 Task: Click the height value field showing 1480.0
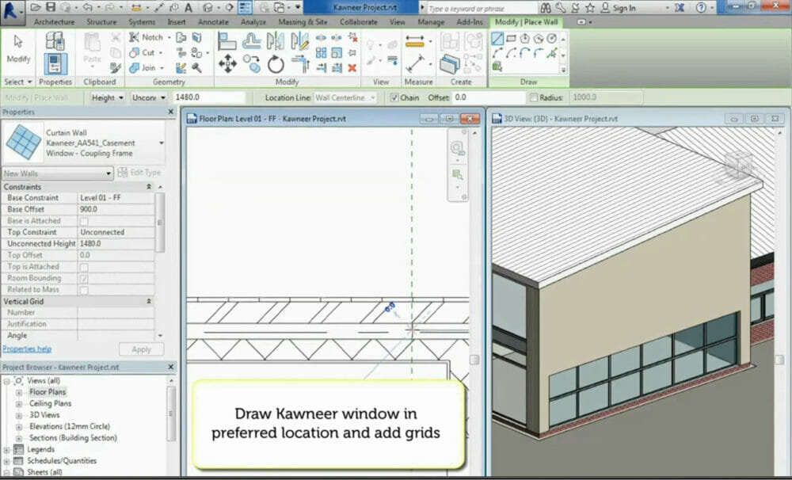[208, 97]
